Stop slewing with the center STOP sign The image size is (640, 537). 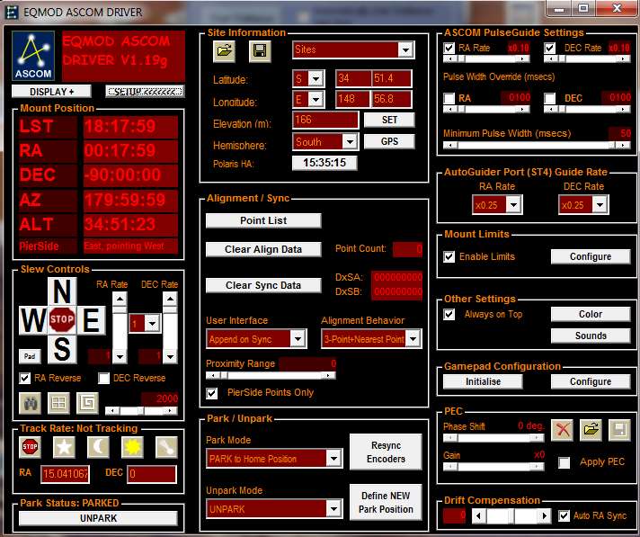point(62,319)
